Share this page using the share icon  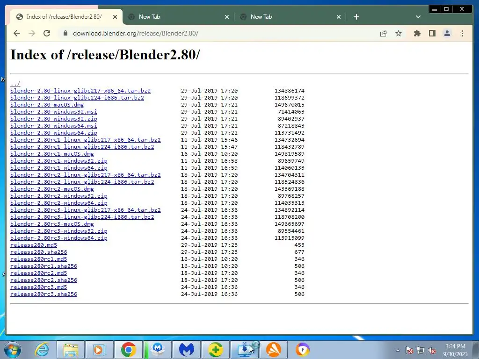coord(384,33)
